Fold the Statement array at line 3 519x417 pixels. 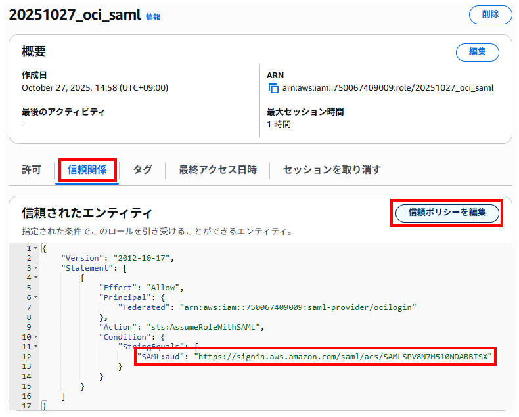tap(35, 268)
